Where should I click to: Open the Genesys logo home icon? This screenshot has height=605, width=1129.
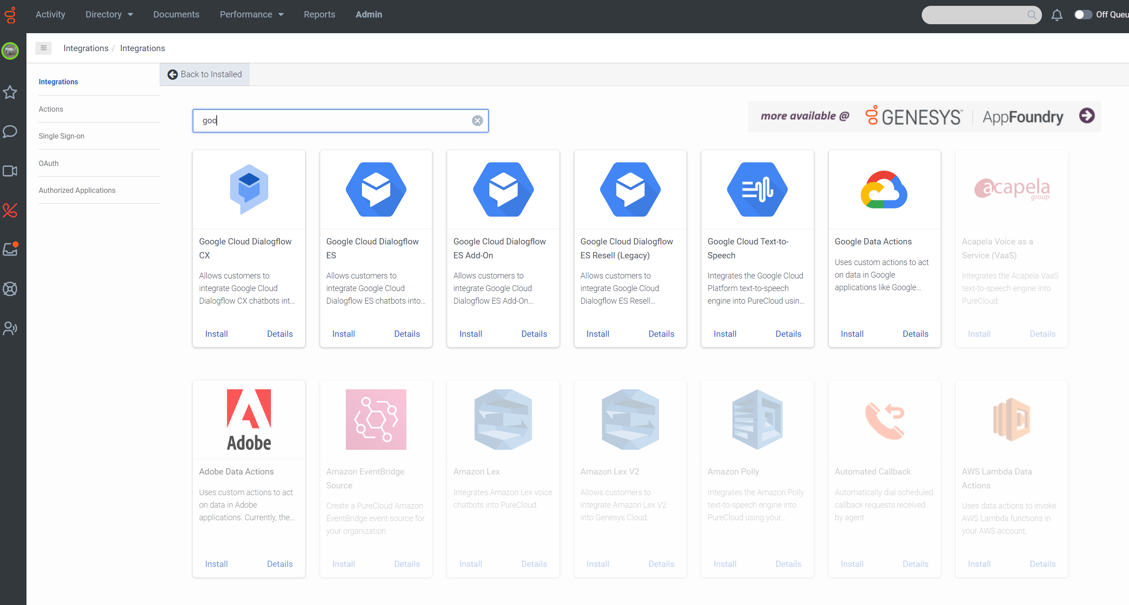10,14
